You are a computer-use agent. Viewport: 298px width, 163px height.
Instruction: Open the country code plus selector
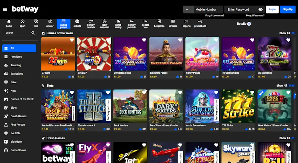point(188,10)
